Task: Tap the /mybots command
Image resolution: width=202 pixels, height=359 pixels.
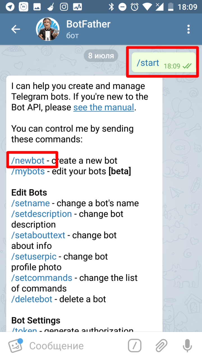Action: [28, 171]
